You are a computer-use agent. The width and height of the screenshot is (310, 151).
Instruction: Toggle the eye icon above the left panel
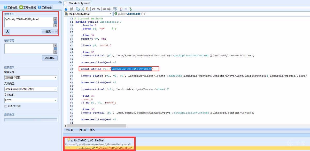tap(60, 2)
